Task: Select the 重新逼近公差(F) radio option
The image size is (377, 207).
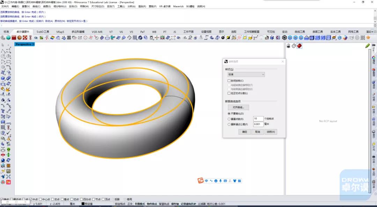Action: click(x=229, y=124)
